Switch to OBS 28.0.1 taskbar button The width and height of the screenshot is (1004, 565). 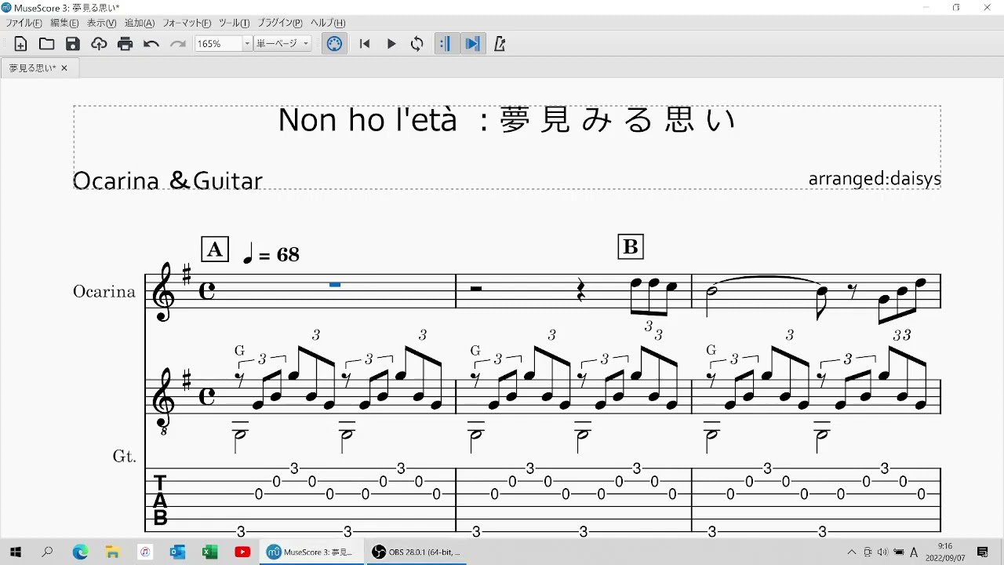pyautogui.click(x=417, y=552)
